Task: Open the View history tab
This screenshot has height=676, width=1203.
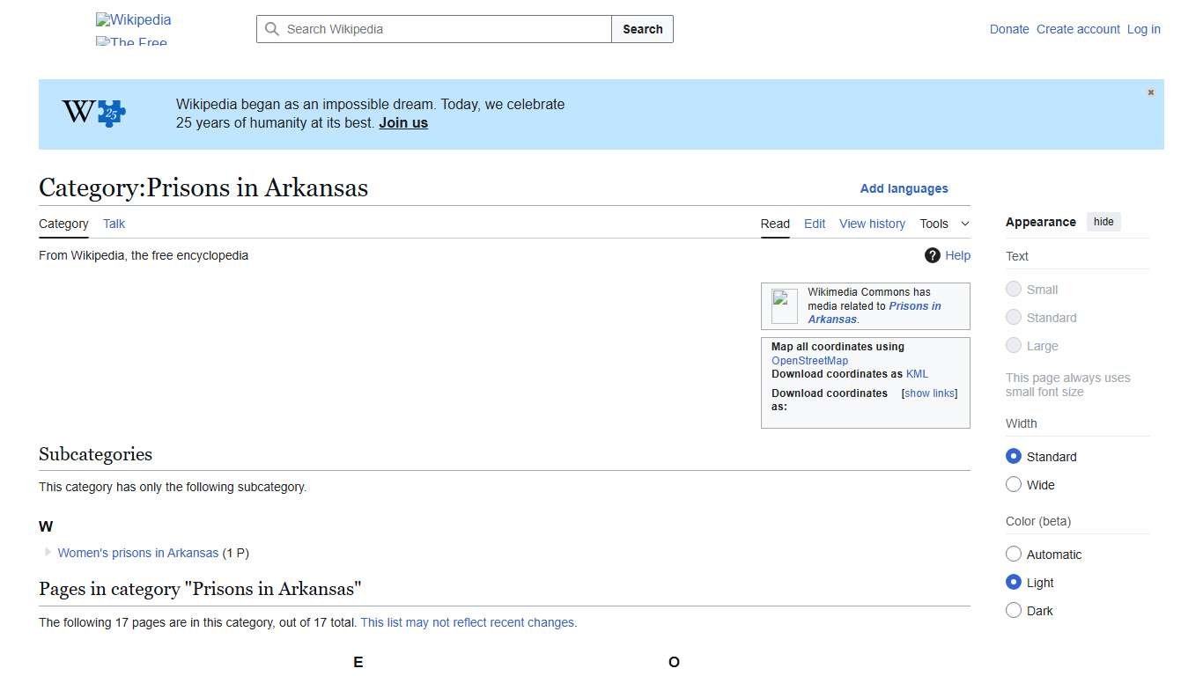Action: point(872,224)
